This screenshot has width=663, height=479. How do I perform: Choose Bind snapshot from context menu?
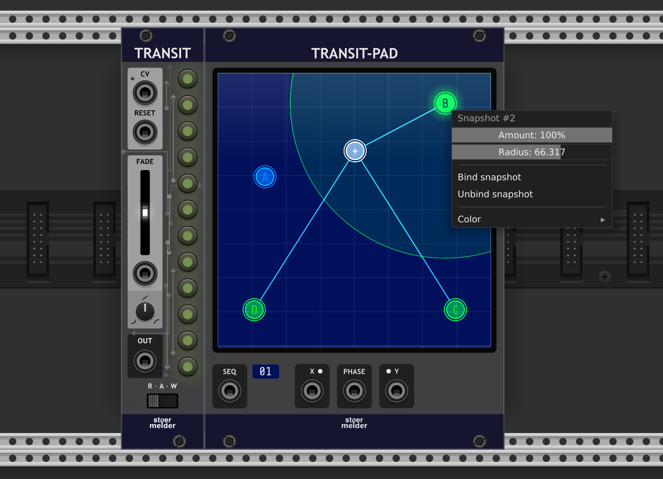point(489,177)
